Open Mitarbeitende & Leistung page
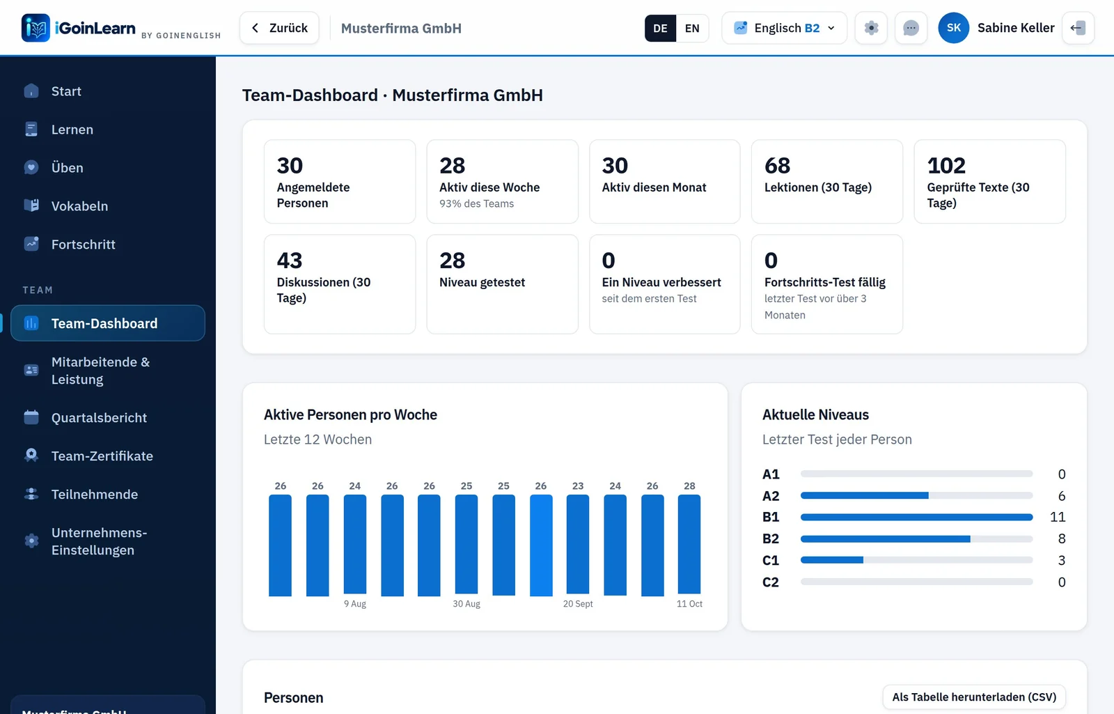The height and width of the screenshot is (714, 1114). click(108, 371)
